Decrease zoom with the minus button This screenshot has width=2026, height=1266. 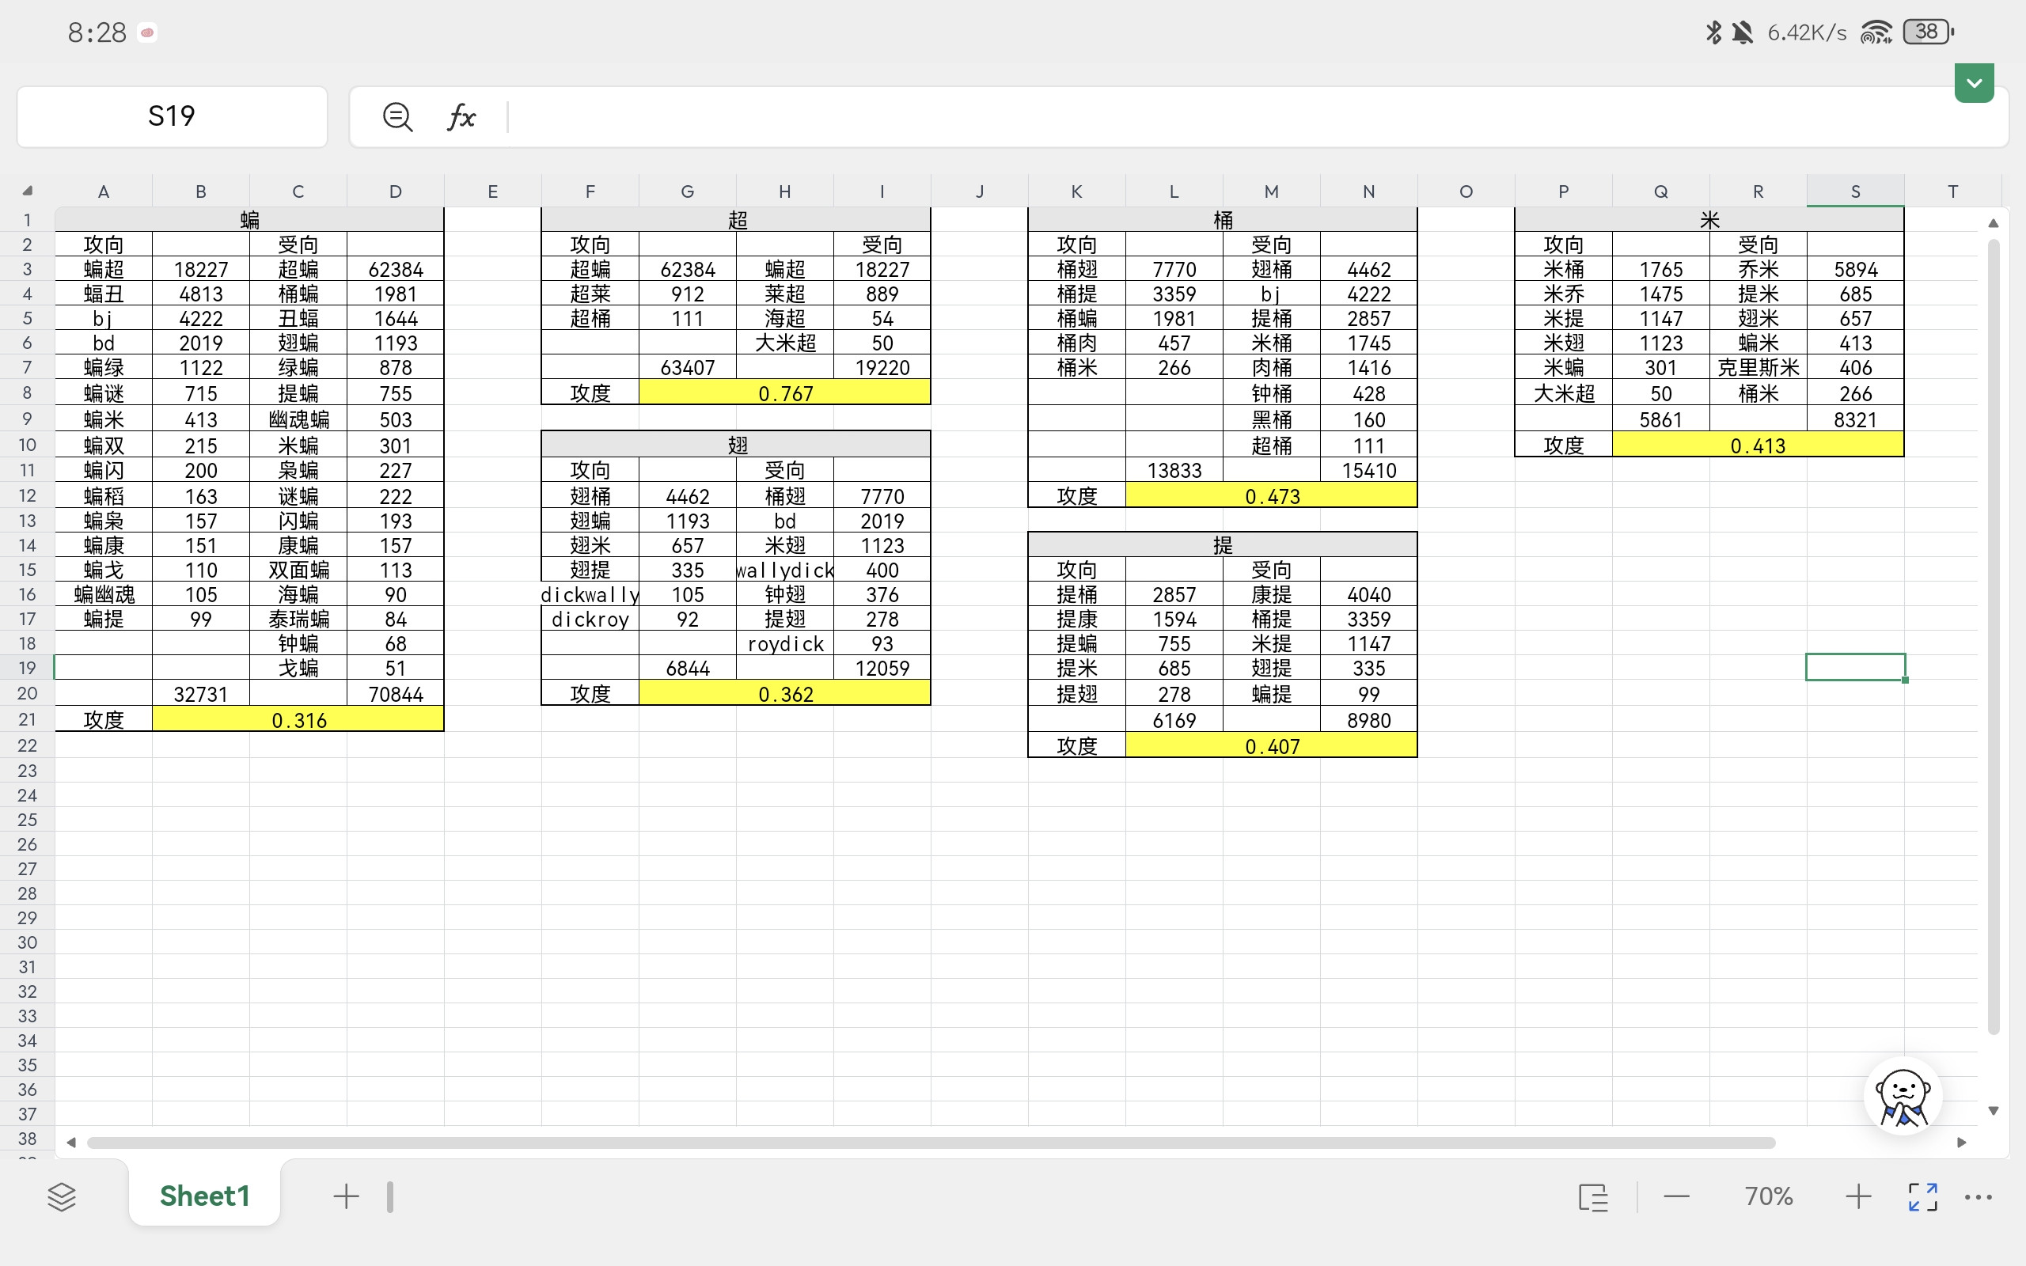tap(1676, 1196)
